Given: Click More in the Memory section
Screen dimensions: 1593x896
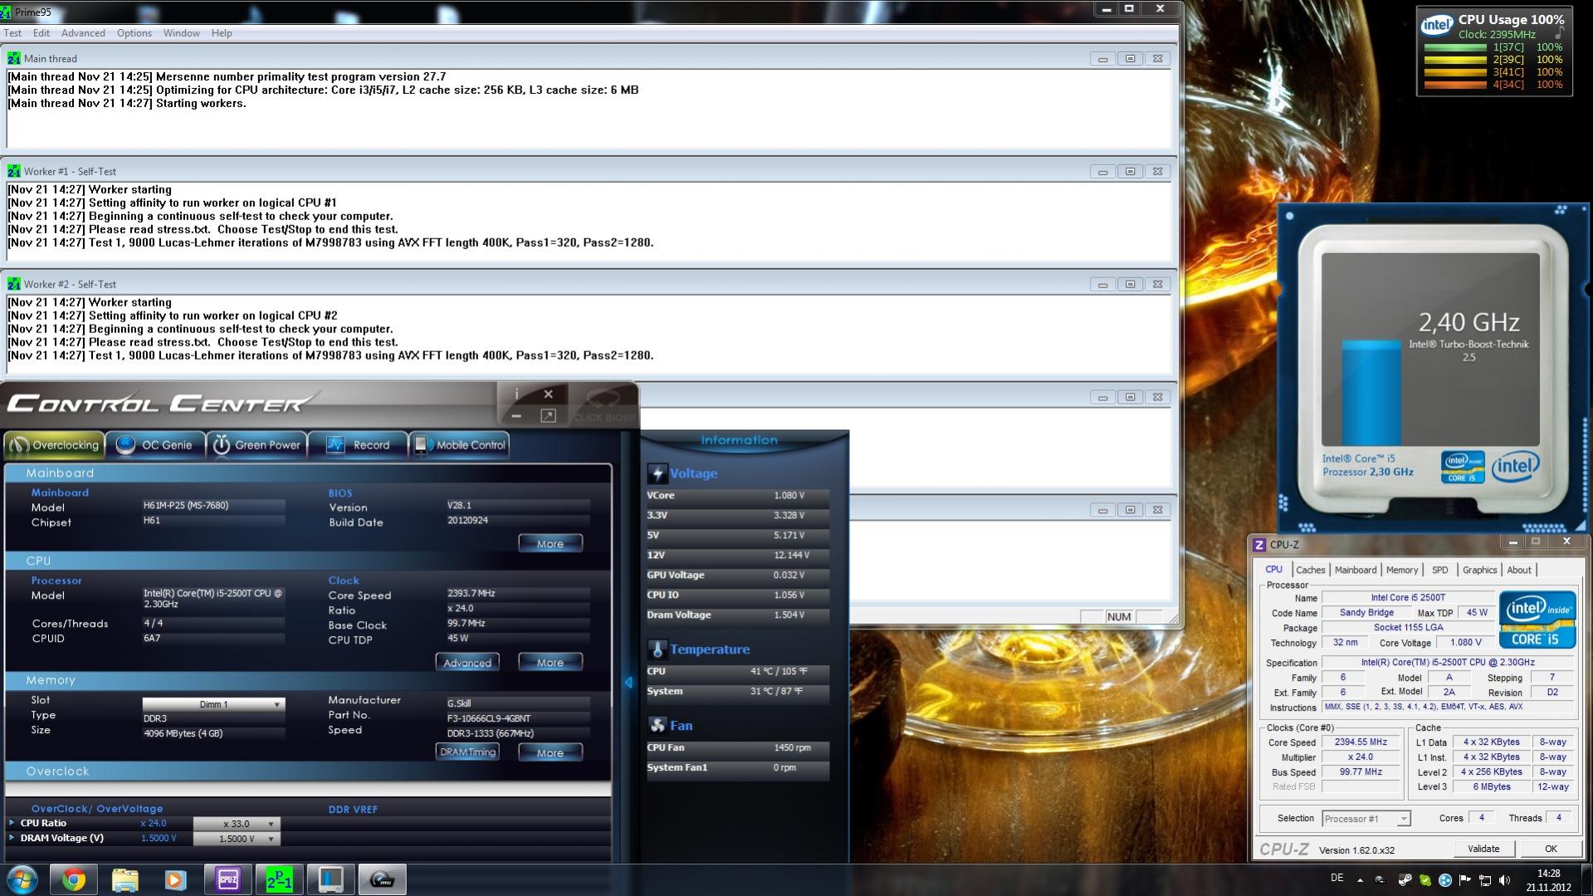Looking at the screenshot, I should click(x=550, y=752).
